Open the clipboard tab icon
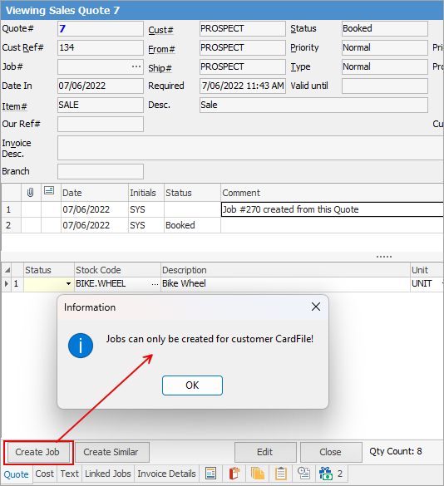444x486 pixels. tap(281, 474)
